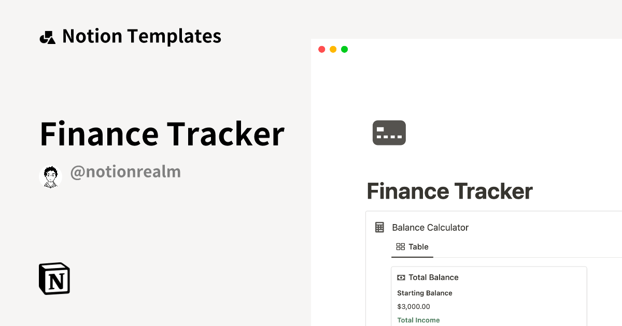
Task: Click the large Finance Tracker headline
Action: click(x=162, y=134)
